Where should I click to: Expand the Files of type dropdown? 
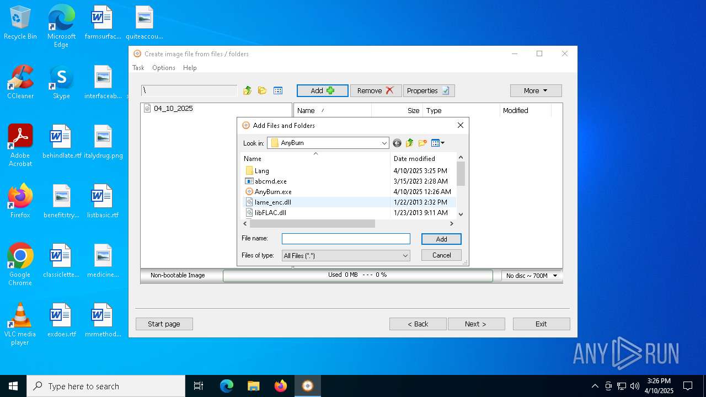coord(405,256)
